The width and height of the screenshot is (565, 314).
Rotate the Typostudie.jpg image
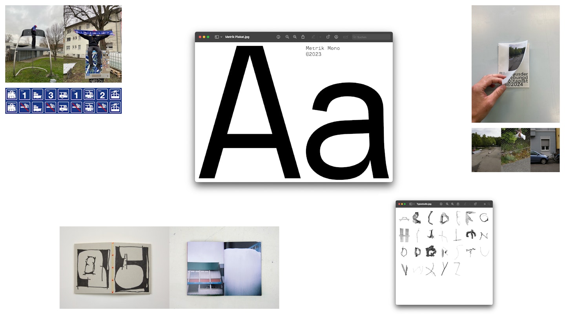pos(475,204)
